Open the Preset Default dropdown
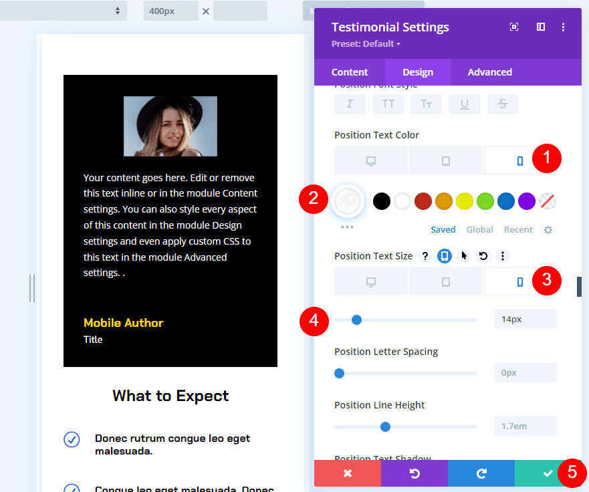The width and height of the screenshot is (589, 492). coord(366,43)
